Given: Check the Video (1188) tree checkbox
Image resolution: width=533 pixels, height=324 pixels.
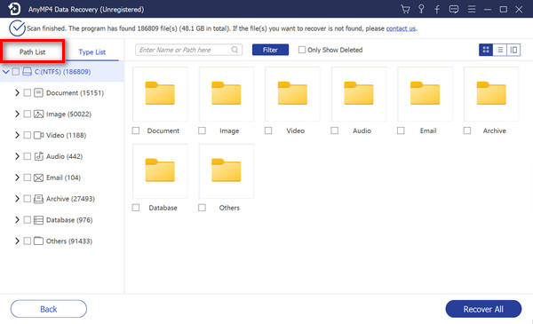Looking at the screenshot, I should (28, 135).
